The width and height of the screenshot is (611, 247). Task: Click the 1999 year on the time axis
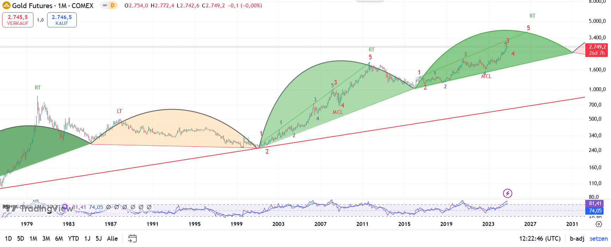(236, 224)
